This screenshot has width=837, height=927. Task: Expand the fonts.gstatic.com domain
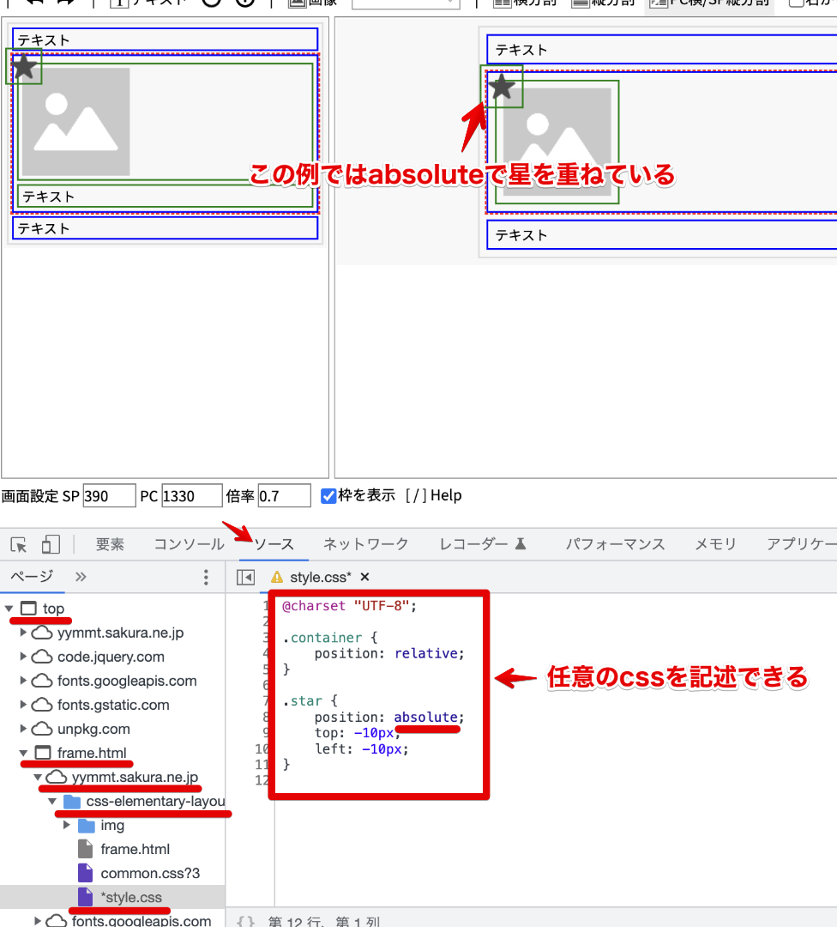click(x=23, y=705)
